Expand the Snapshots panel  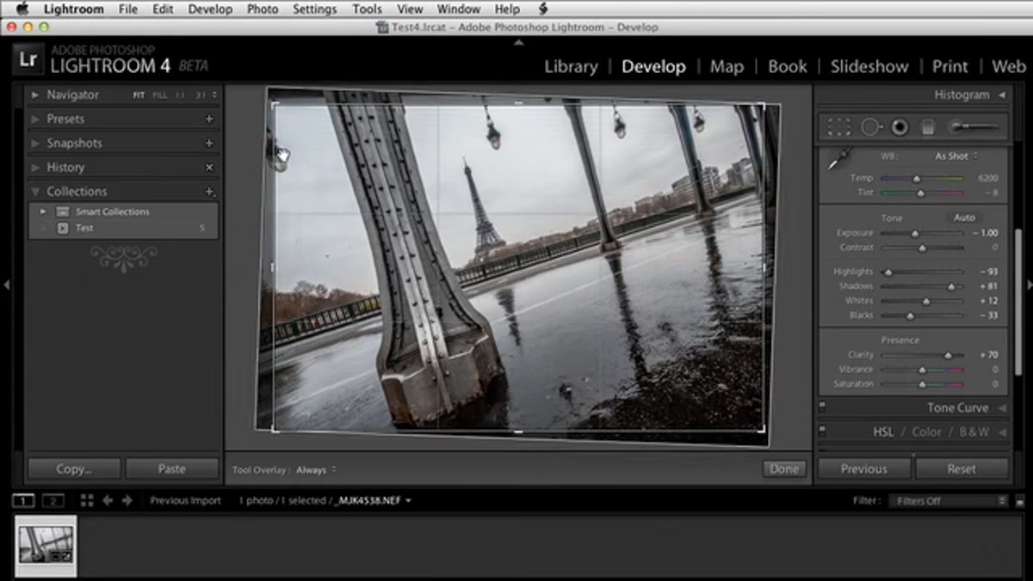click(35, 144)
